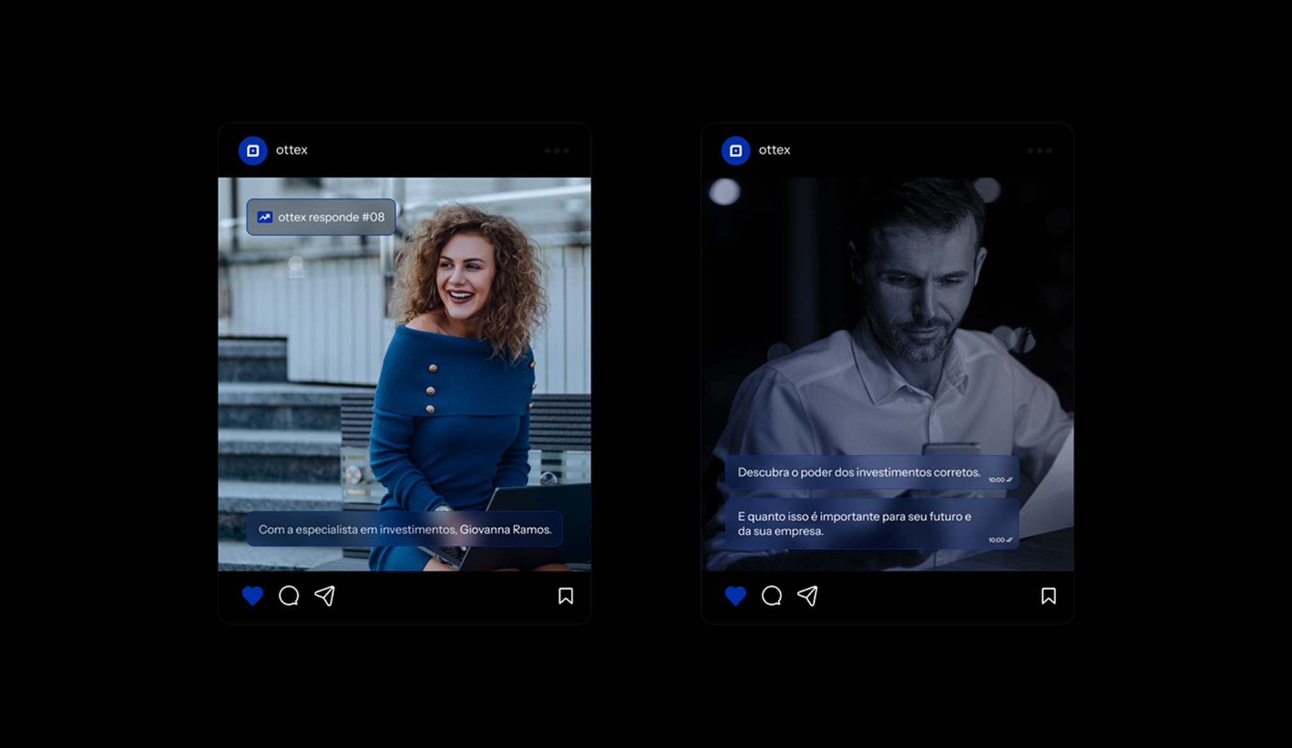This screenshot has height=748, width=1292.
Task: Like the left post with heart icon
Action: pyautogui.click(x=253, y=596)
